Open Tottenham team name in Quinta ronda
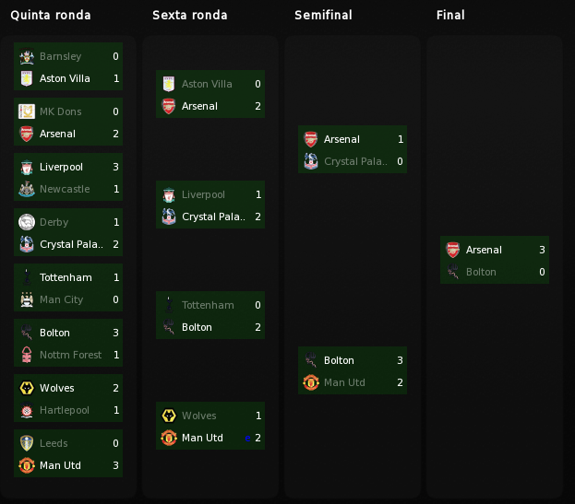The height and width of the screenshot is (504, 575). [66, 277]
